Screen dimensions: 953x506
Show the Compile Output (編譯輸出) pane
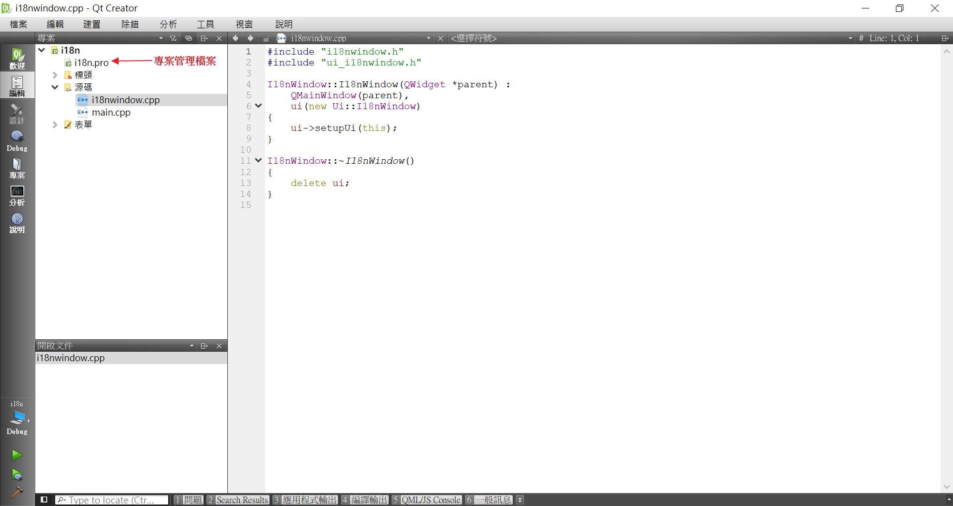tap(364, 500)
